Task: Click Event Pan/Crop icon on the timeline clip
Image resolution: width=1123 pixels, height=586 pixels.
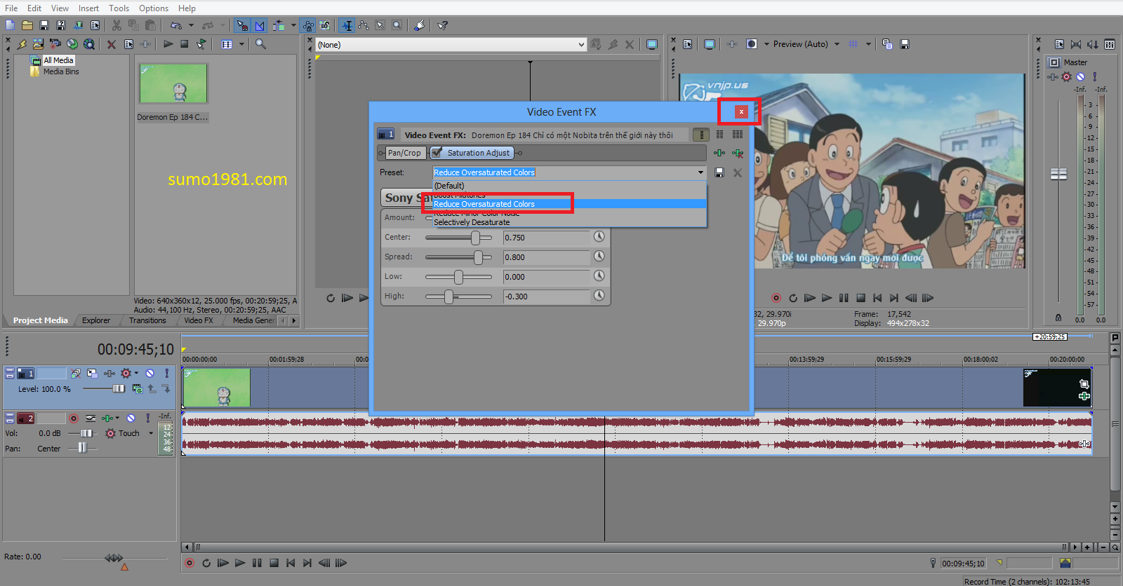Action: coord(1084,384)
